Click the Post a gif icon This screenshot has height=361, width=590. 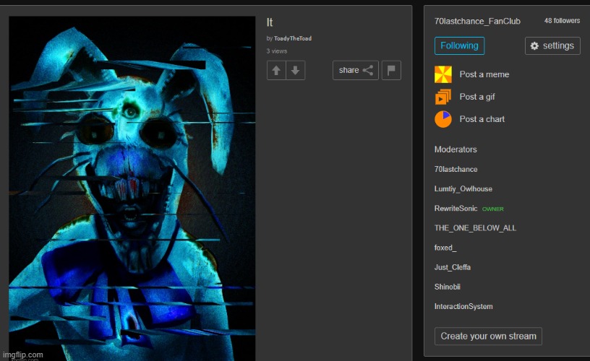coord(442,97)
